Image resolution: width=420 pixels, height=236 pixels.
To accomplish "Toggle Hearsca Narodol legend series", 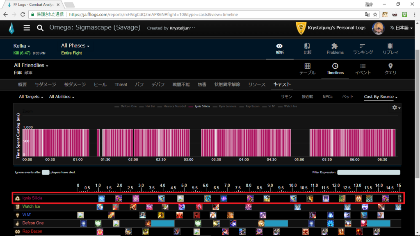I will (x=172, y=106).
